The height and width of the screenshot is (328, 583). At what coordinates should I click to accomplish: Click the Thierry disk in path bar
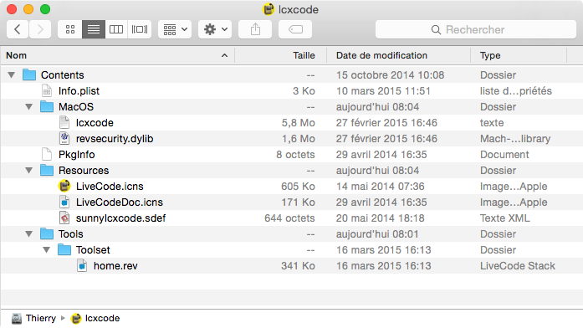click(33, 318)
